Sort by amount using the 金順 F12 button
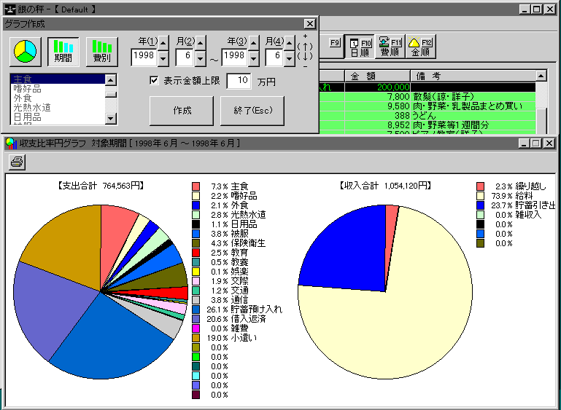The image size is (561, 410). click(421, 47)
